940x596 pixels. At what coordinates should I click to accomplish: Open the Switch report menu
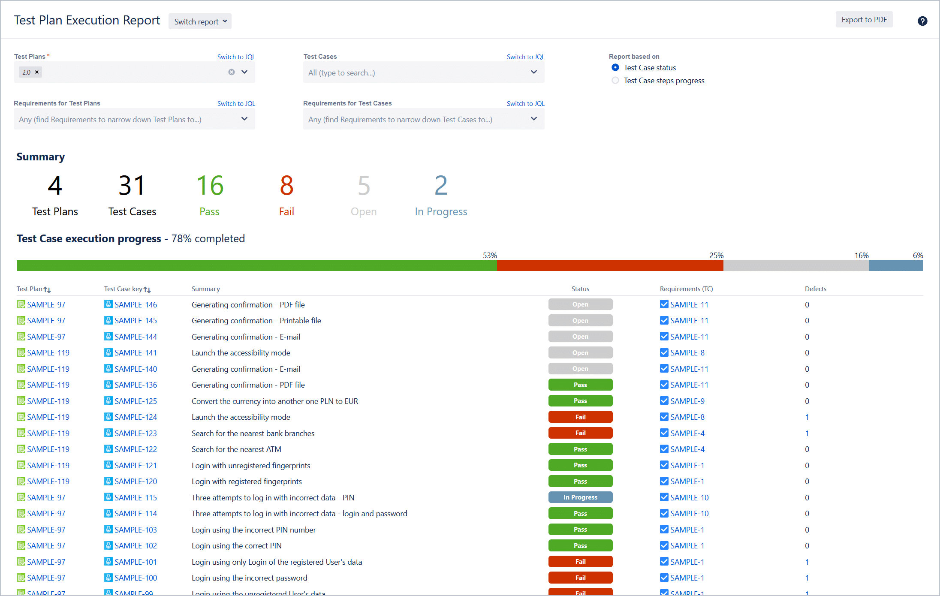200,21
